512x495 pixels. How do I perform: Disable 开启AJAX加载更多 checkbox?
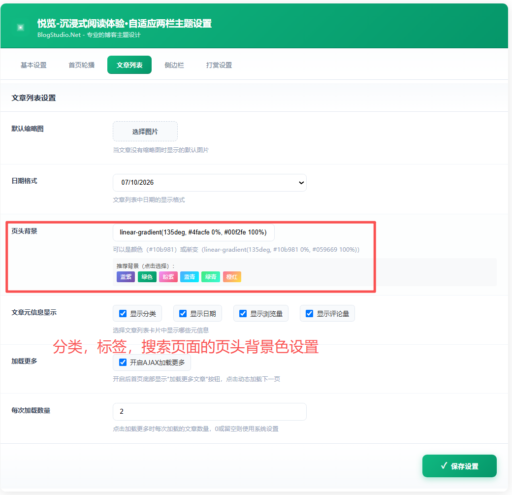click(x=123, y=363)
